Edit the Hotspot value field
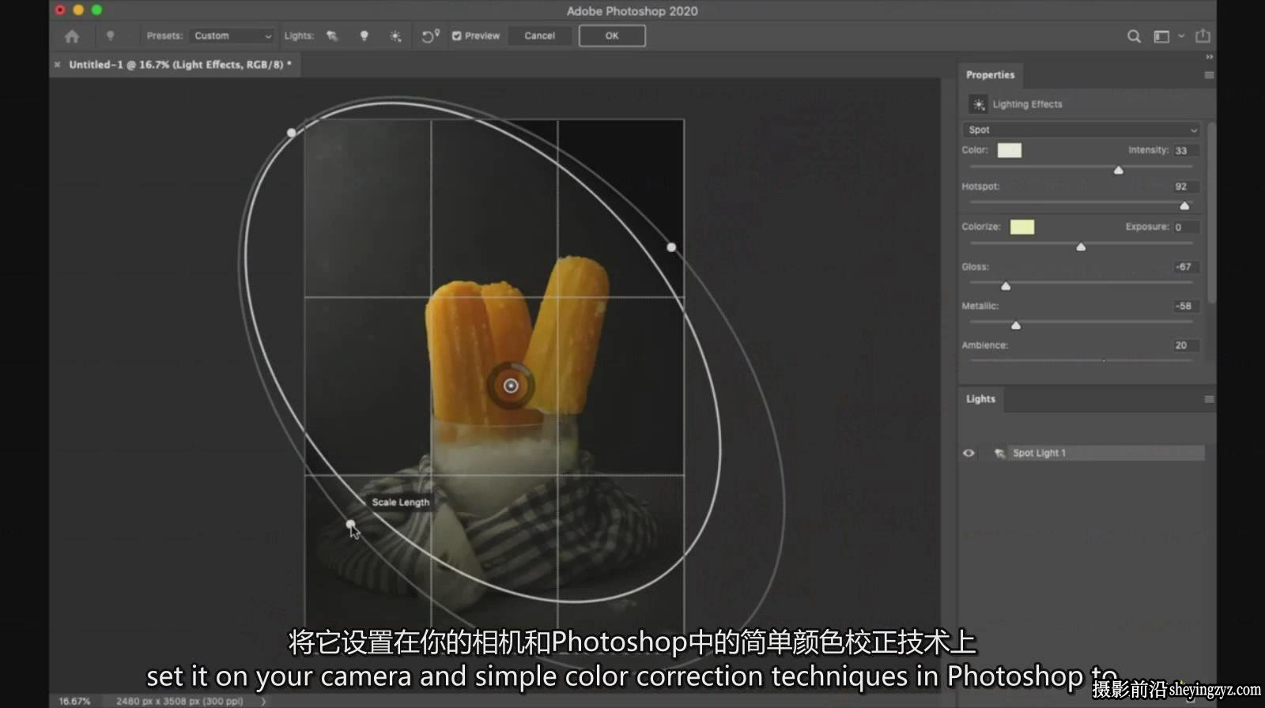 1186,186
